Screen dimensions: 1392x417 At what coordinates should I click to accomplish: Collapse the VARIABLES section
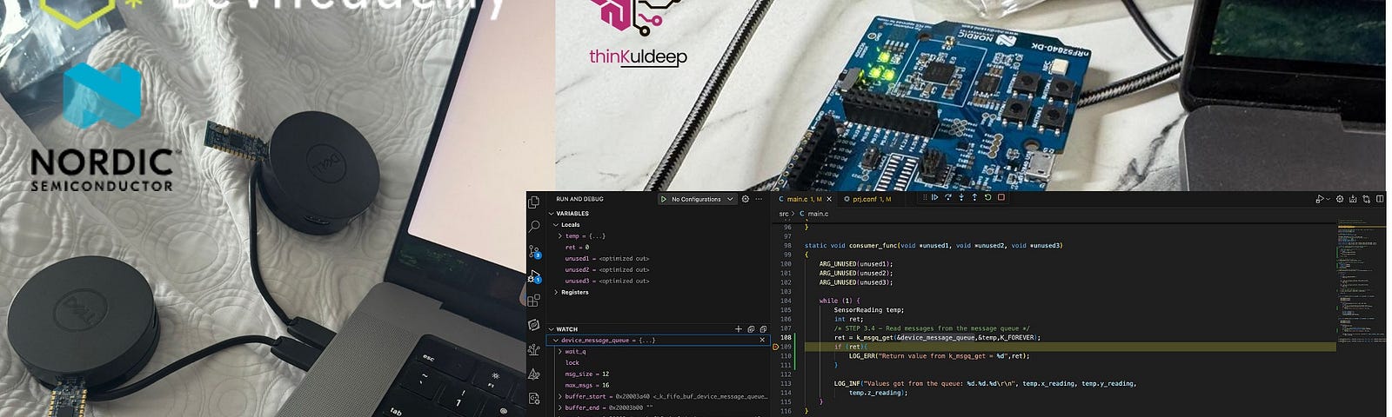pos(552,214)
